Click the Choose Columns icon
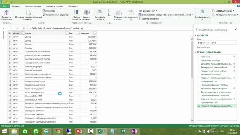240x135 pixels. [76, 12]
